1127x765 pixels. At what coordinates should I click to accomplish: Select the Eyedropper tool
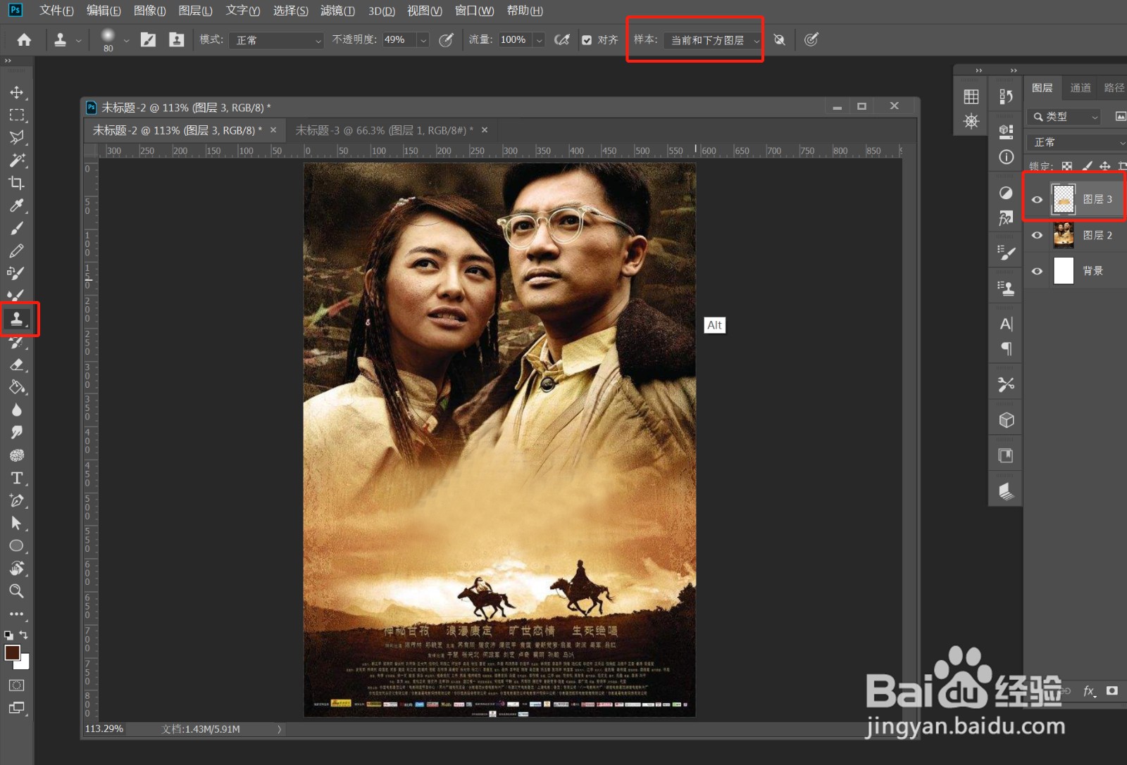pos(17,206)
